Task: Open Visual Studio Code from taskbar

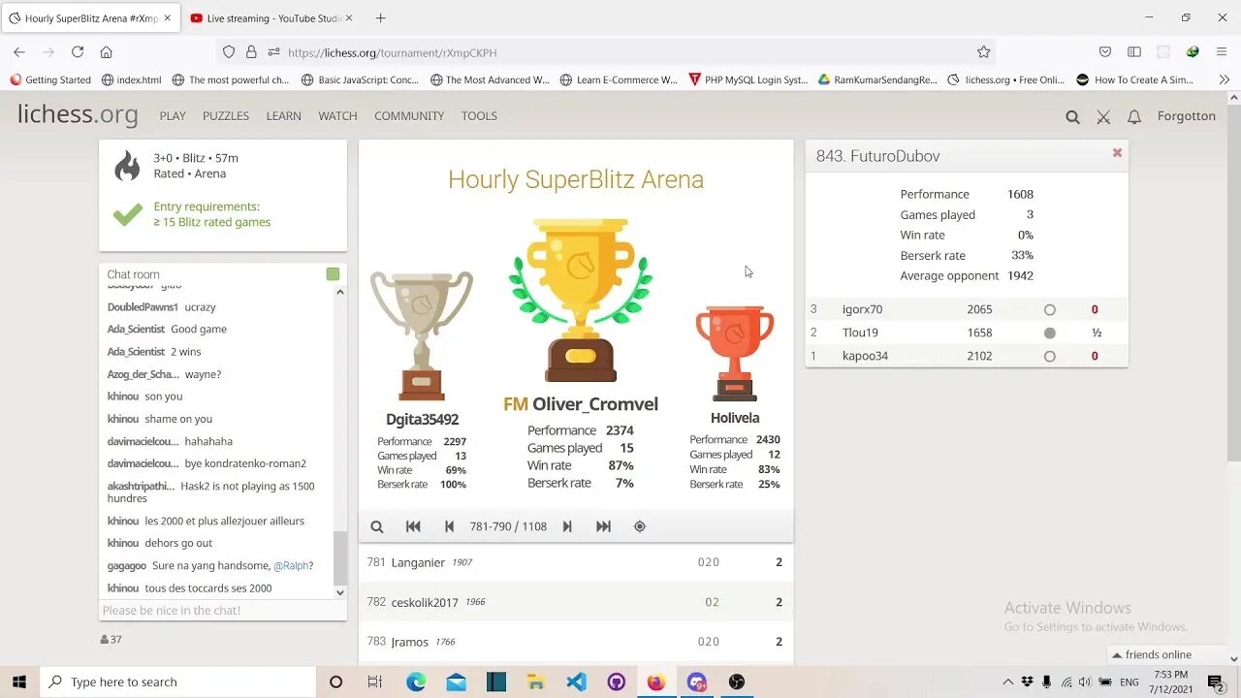Action: (576, 682)
